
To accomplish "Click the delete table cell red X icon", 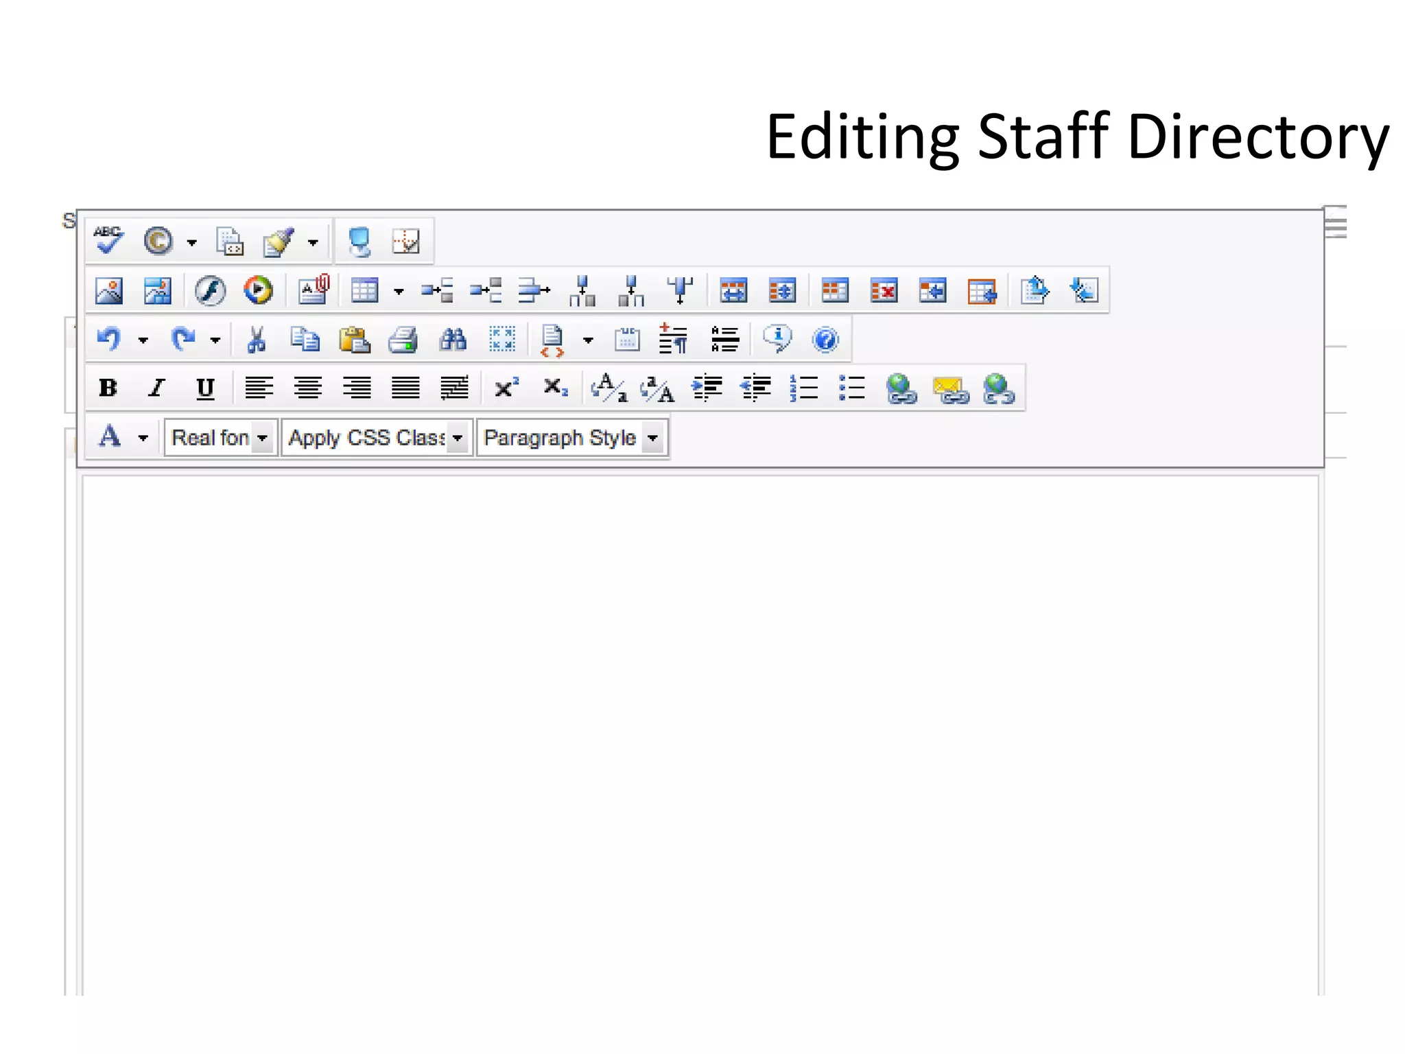I will 884,291.
